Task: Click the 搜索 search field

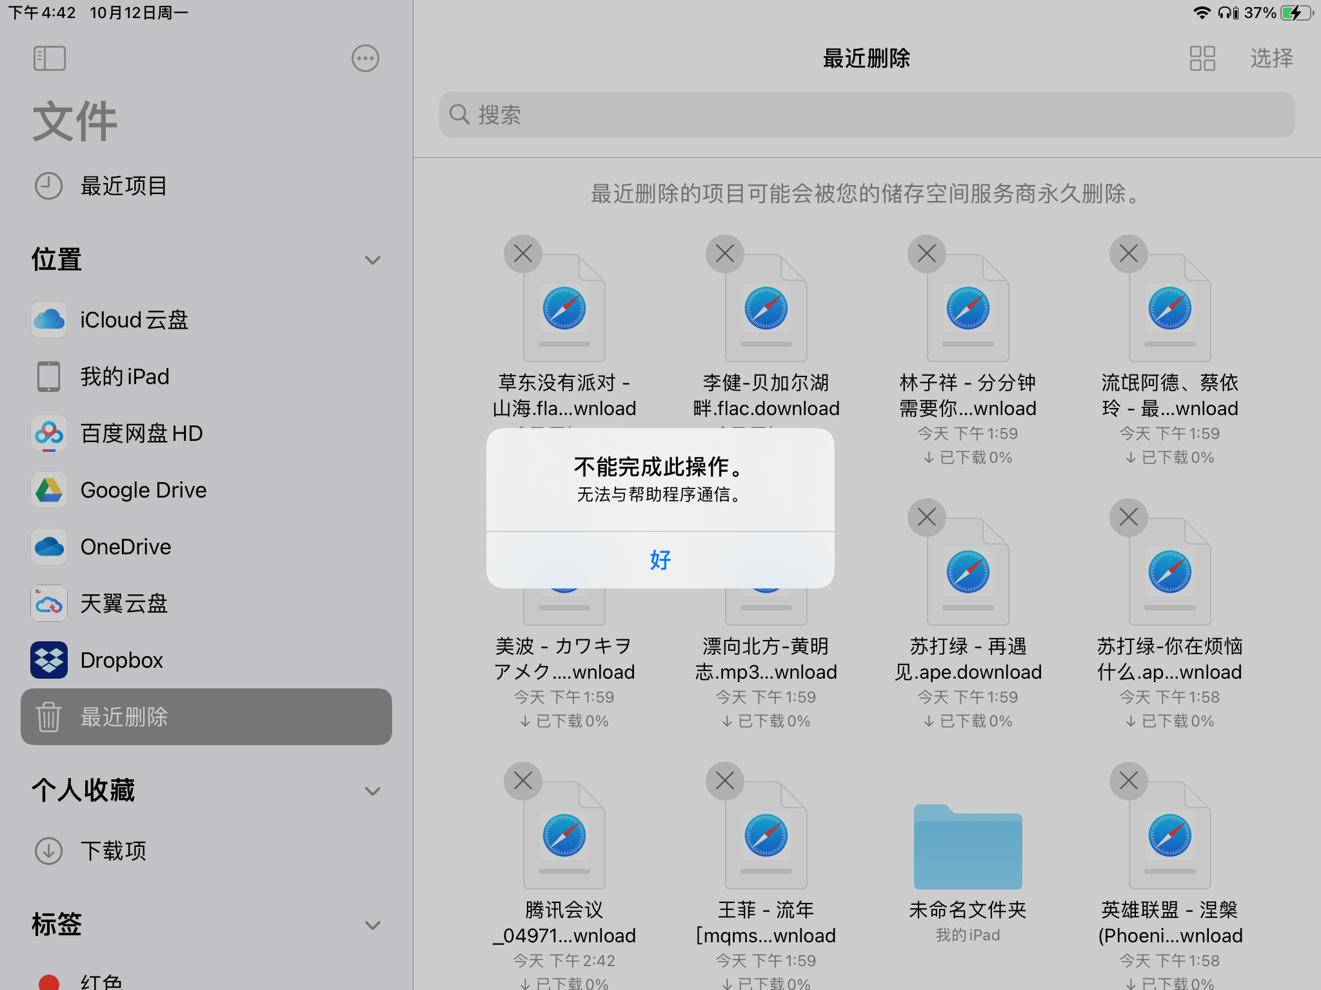Action: click(866, 115)
